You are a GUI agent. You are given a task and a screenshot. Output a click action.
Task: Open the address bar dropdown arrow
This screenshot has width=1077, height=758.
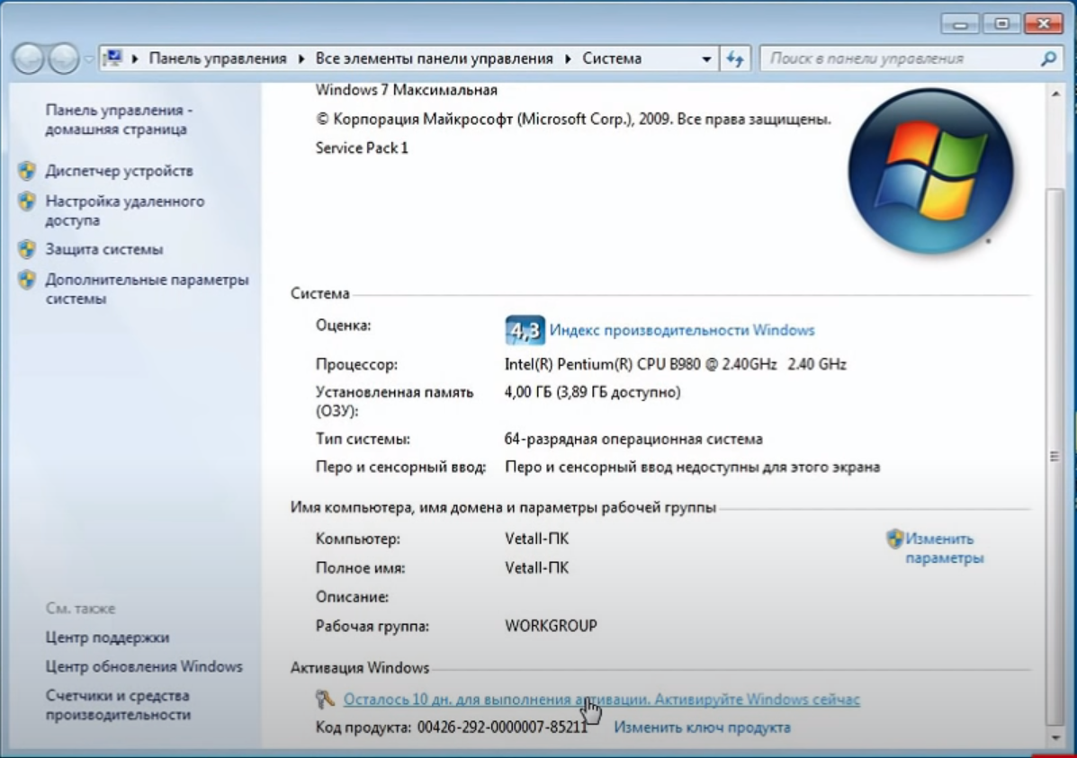707,58
